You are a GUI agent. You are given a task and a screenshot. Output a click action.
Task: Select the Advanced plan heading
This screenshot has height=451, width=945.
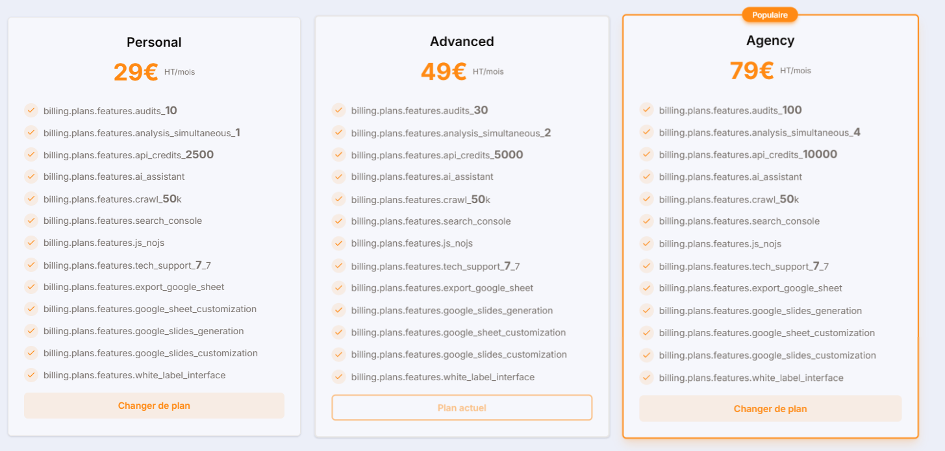[462, 42]
